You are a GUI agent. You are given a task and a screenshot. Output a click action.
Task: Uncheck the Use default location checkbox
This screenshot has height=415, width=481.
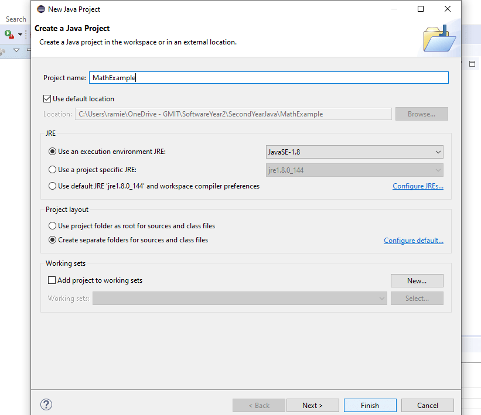click(47, 99)
